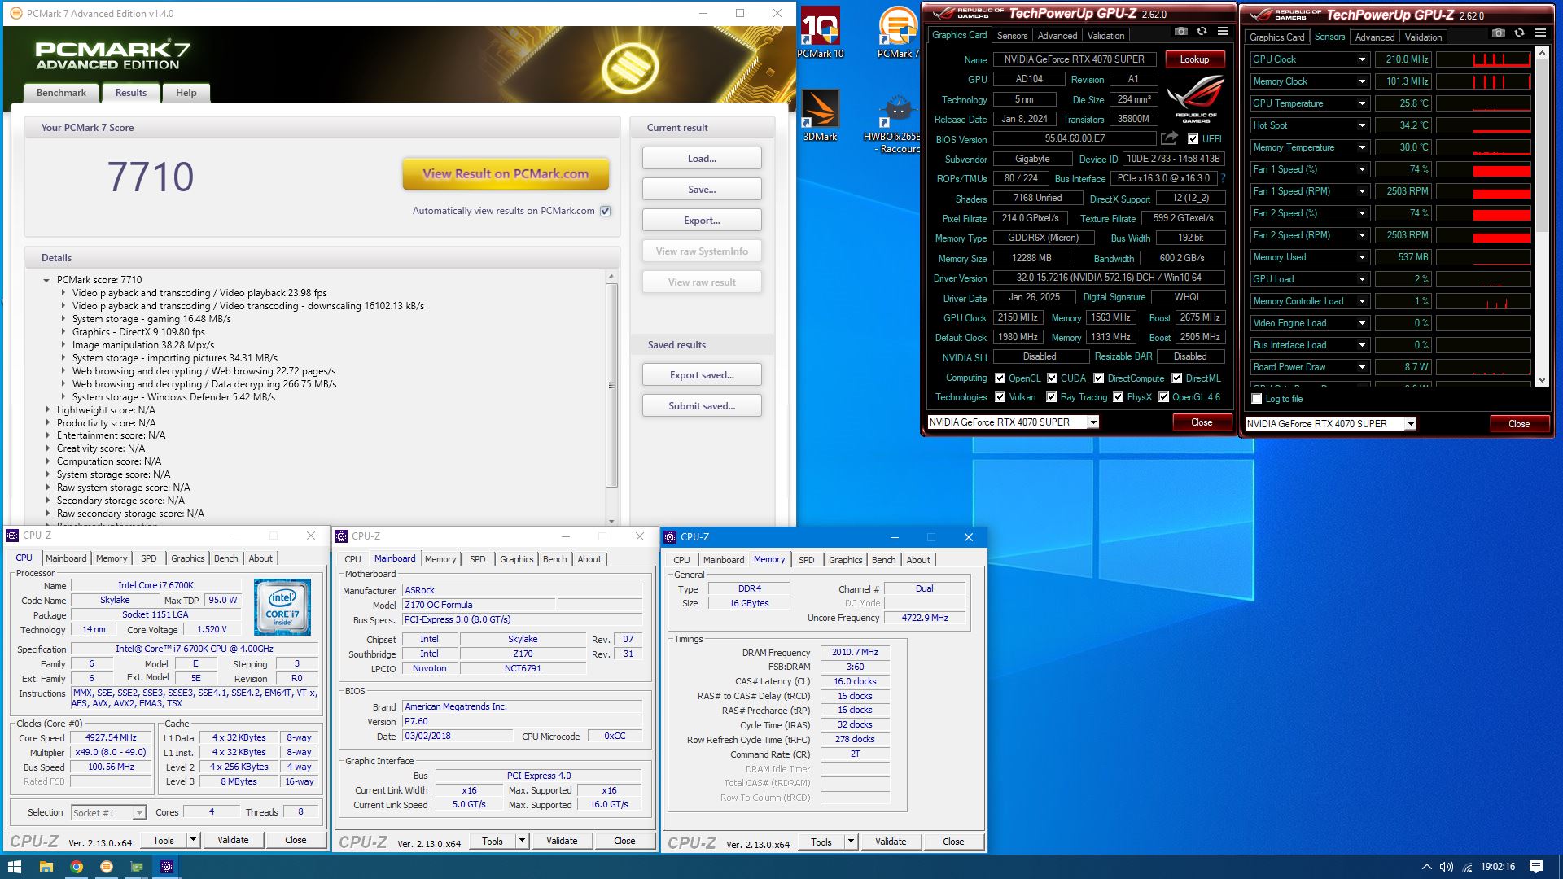Viewport: 1563px width, 879px height.
Task: Open the Socket #1 selection dropdown in CPU-Z
Action: 139,813
